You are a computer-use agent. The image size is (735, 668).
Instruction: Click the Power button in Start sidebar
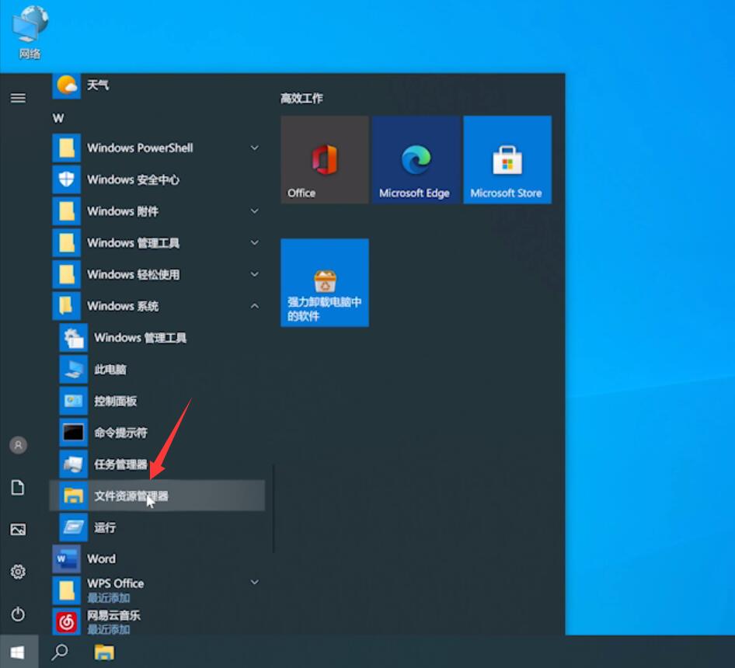(x=19, y=614)
